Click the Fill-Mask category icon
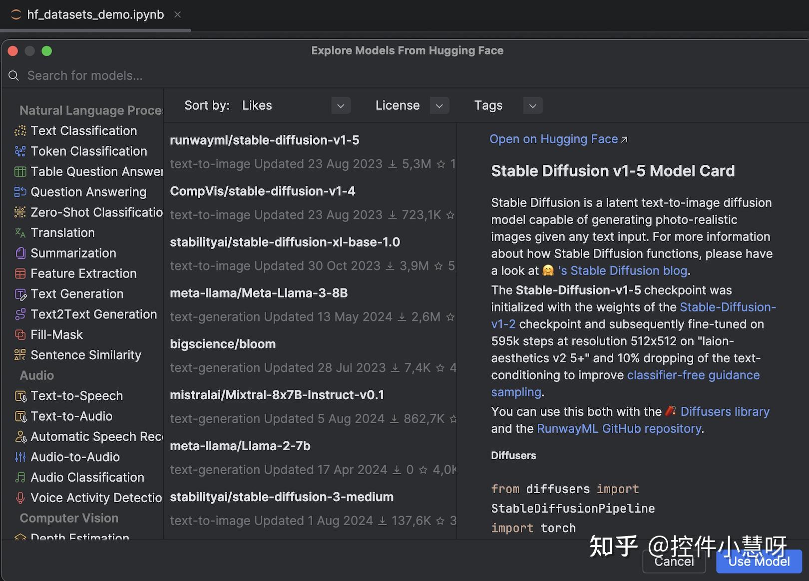Image resolution: width=809 pixels, height=581 pixels. 20,334
